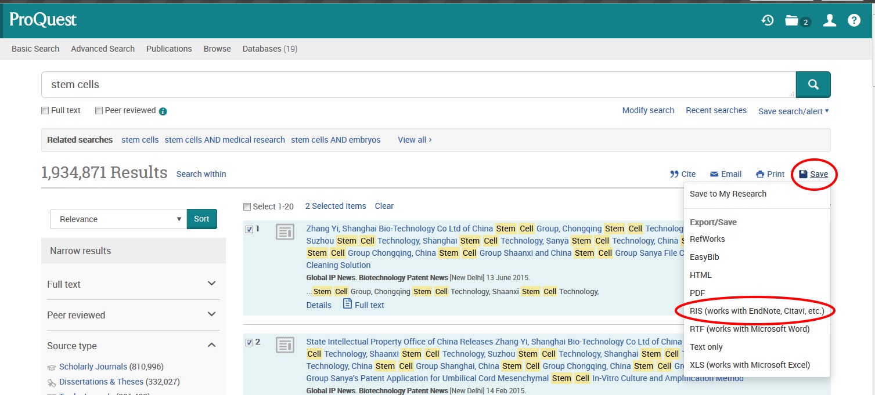Screen dimensions: 875x395
Task: Open the help question mark icon
Action: point(854,20)
